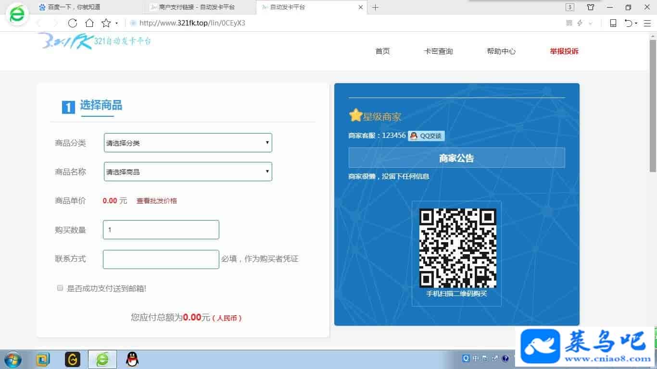Go to browser home page icon
The width and height of the screenshot is (657, 369).
tap(89, 23)
